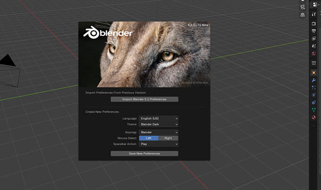Click the '5.2.0 LTS Beta' version text
The height and width of the screenshot is (190, 321).
coord(198,25)
